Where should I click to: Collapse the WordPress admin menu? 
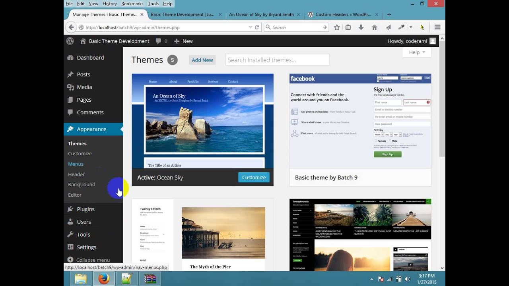(89, 260)
